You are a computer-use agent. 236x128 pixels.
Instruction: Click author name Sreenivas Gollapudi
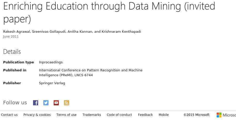(x=49, y=32)
